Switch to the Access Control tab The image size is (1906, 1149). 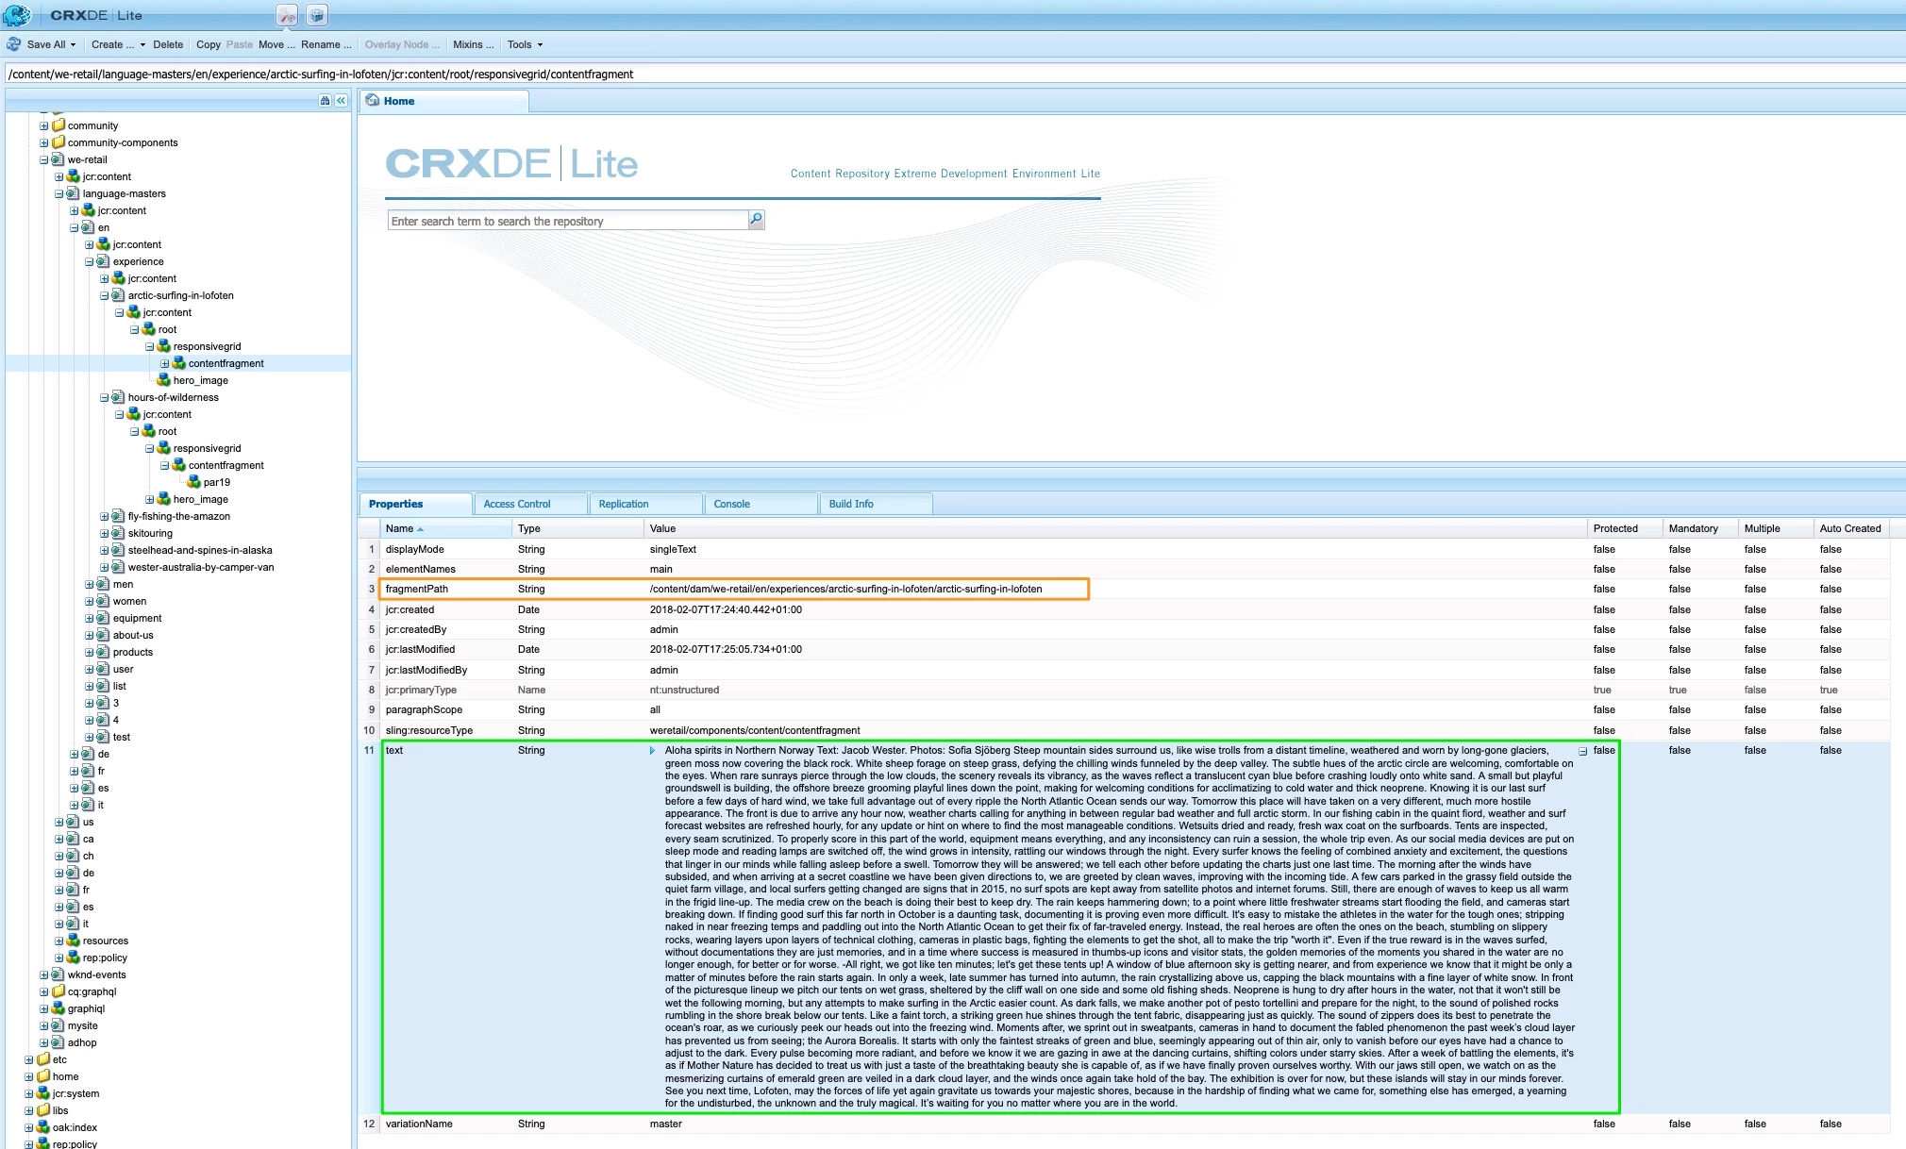pos(516,504)
